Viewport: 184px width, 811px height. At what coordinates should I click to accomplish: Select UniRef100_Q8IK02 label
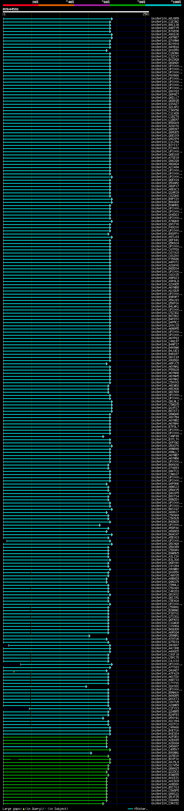tap(165, 594)
